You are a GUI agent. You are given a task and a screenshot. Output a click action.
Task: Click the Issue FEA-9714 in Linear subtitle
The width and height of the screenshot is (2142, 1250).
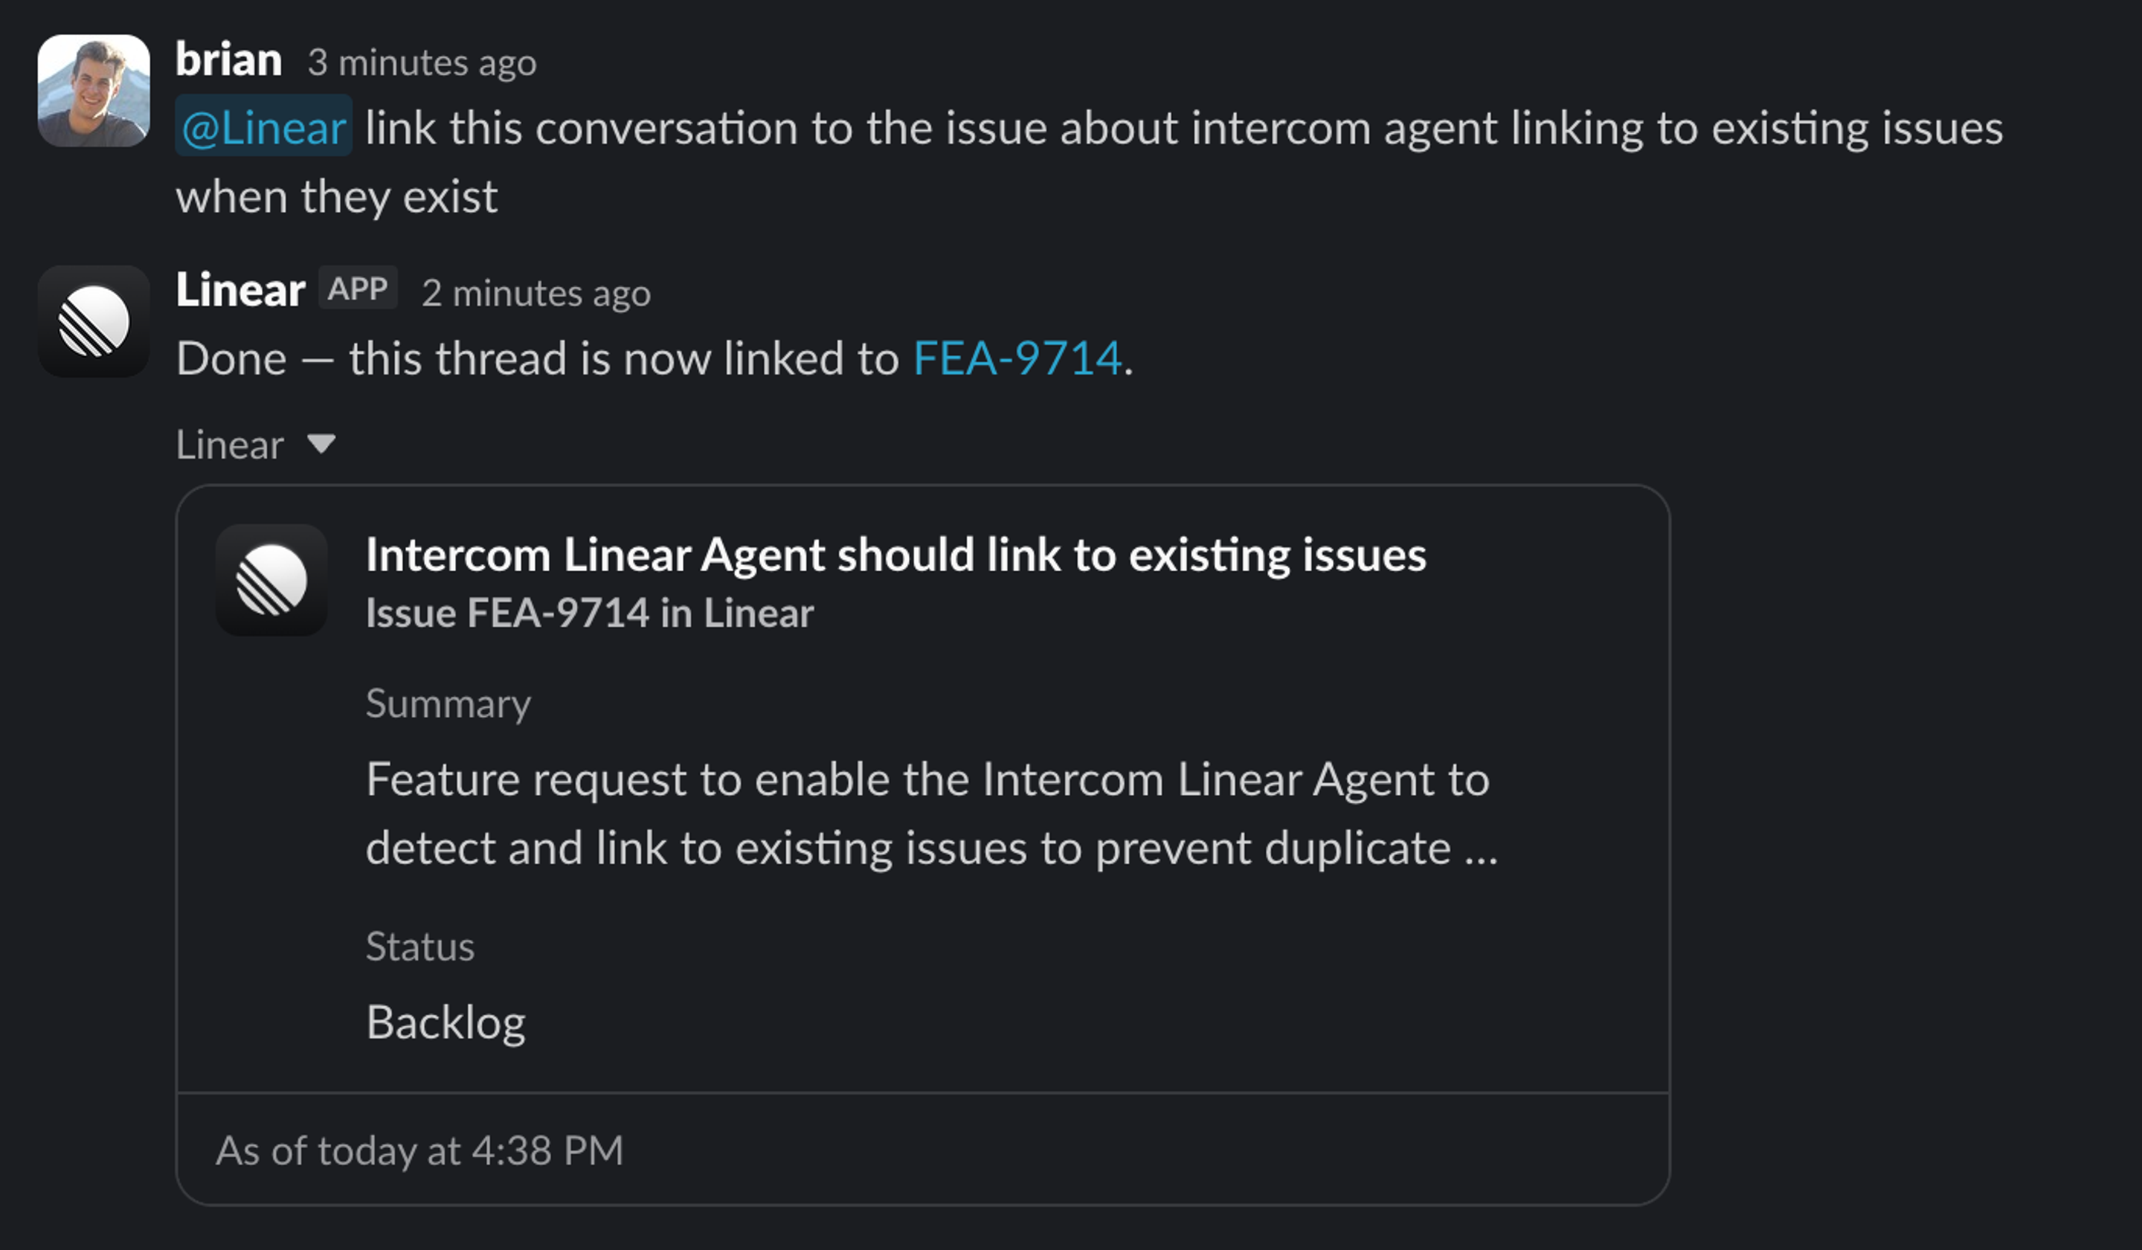coord(589,612)
